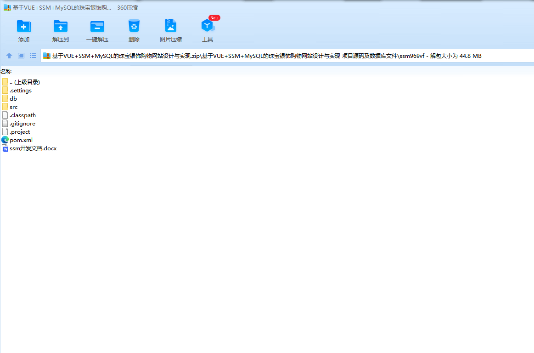Click the .gitignore file icon

5,124
